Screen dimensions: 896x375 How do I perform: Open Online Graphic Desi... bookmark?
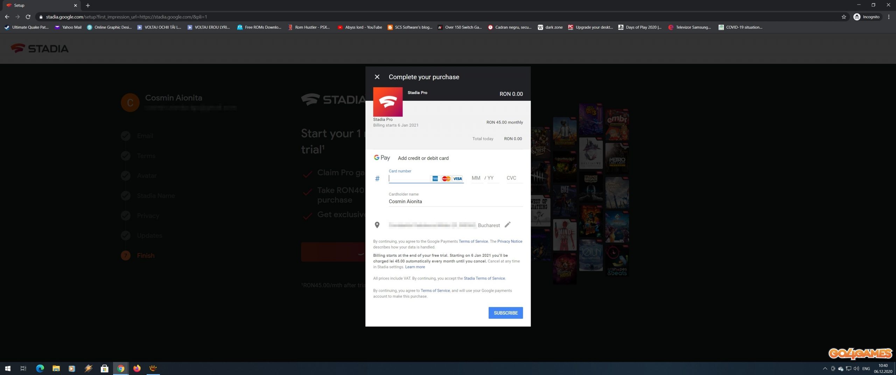pos(109,27)
